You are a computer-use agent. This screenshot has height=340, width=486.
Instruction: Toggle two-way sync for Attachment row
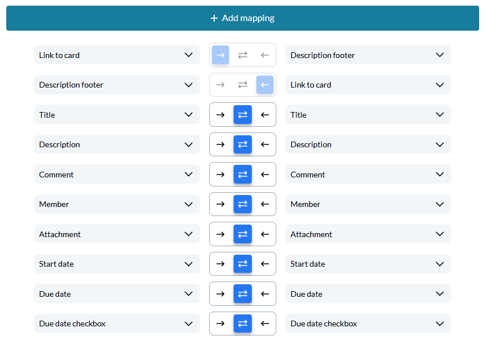coord(243,234)
